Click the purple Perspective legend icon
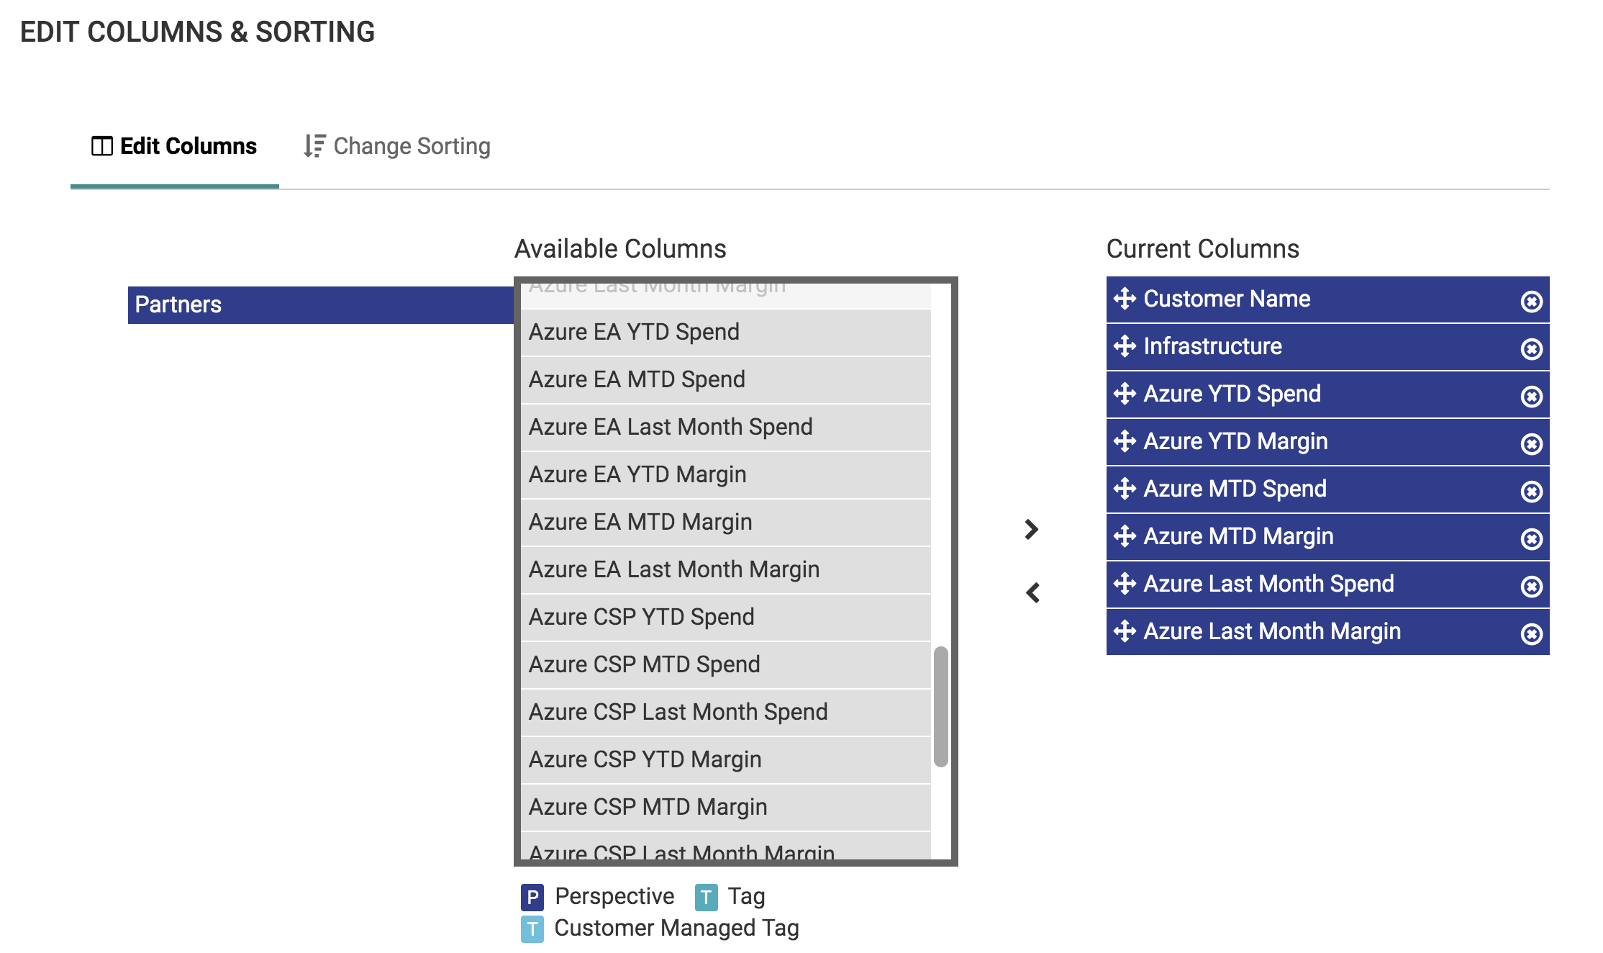This screenshot has height=953, width=1603. click(x=532, y=896)
